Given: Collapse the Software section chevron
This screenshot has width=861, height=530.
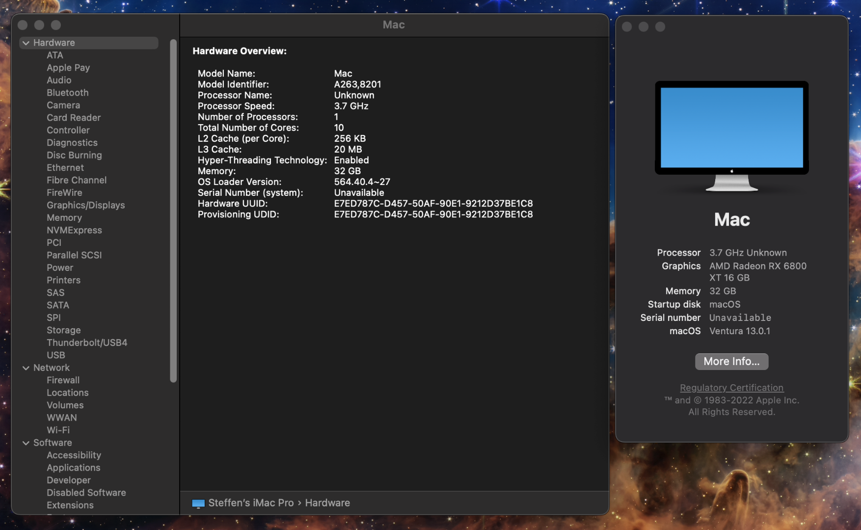Looking at the screenshot, I should pyautogui.click(x=26, y=443).
